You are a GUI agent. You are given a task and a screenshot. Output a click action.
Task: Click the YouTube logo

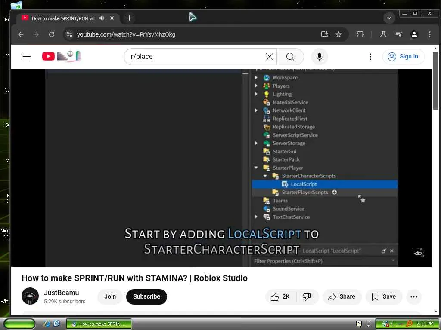click(x=61, y=56)
